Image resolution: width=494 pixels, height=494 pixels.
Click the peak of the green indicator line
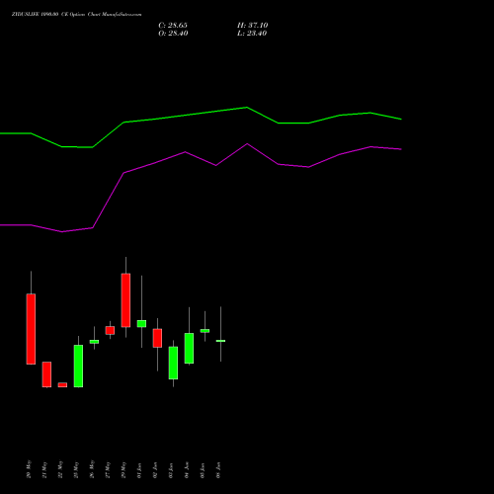(x=247, y=108)
